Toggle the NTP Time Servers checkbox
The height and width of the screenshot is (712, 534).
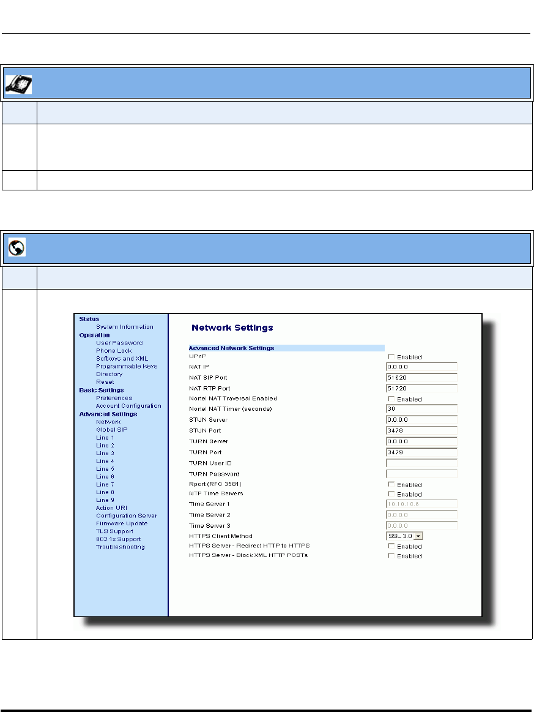391,494
